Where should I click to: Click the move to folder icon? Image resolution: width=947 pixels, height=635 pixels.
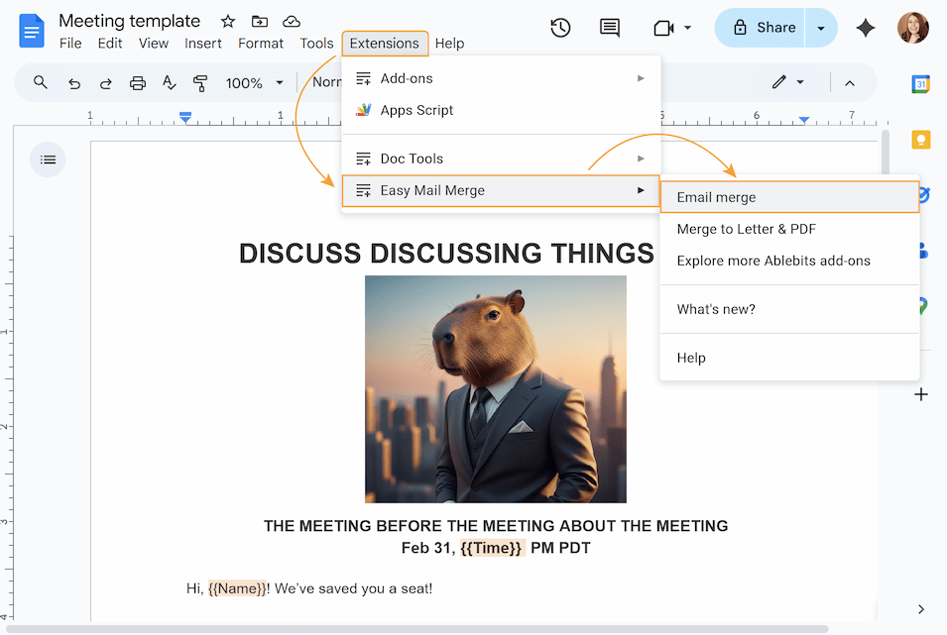coord(260,22)
